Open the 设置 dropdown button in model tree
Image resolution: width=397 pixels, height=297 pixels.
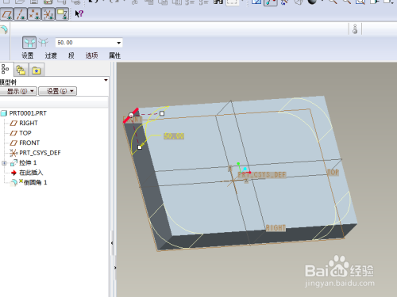click(x=57, y=91)
